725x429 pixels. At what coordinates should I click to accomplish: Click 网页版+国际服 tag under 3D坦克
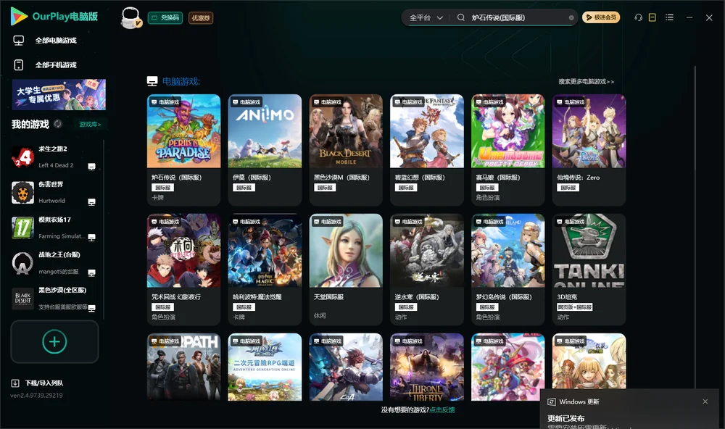575,307
